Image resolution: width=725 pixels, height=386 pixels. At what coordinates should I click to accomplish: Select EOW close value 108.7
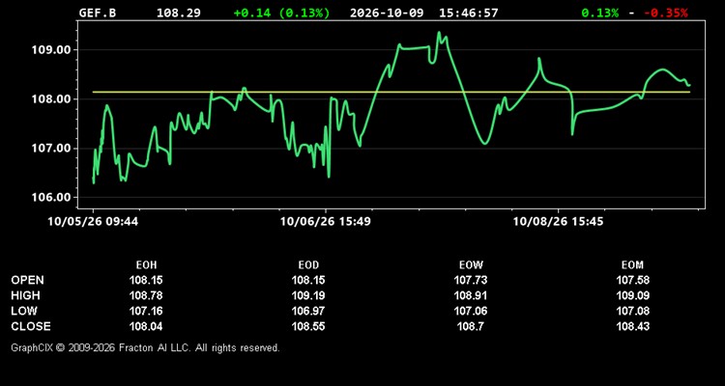pyautogui.click(x=471, y=326)
